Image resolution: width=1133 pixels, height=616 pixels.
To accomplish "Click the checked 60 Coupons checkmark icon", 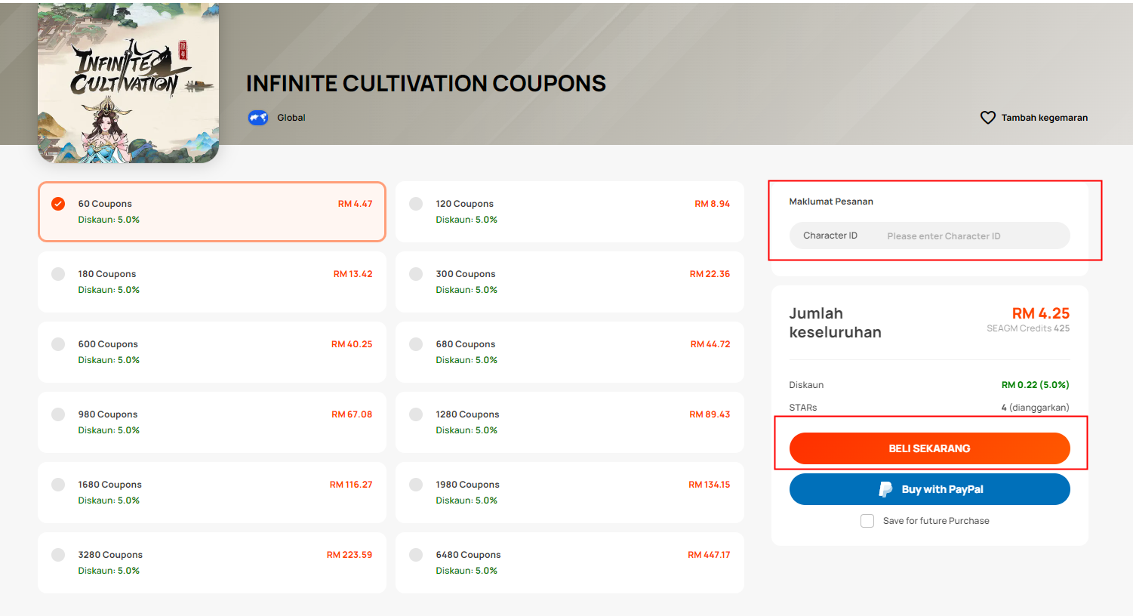I will click(x=58, y=204).
